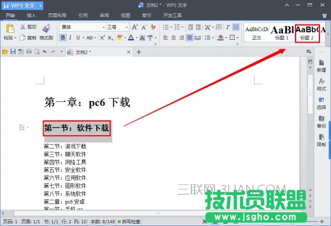
Task: Activate the Format Painter (格式刷) brush
Action: coord(46,32)
